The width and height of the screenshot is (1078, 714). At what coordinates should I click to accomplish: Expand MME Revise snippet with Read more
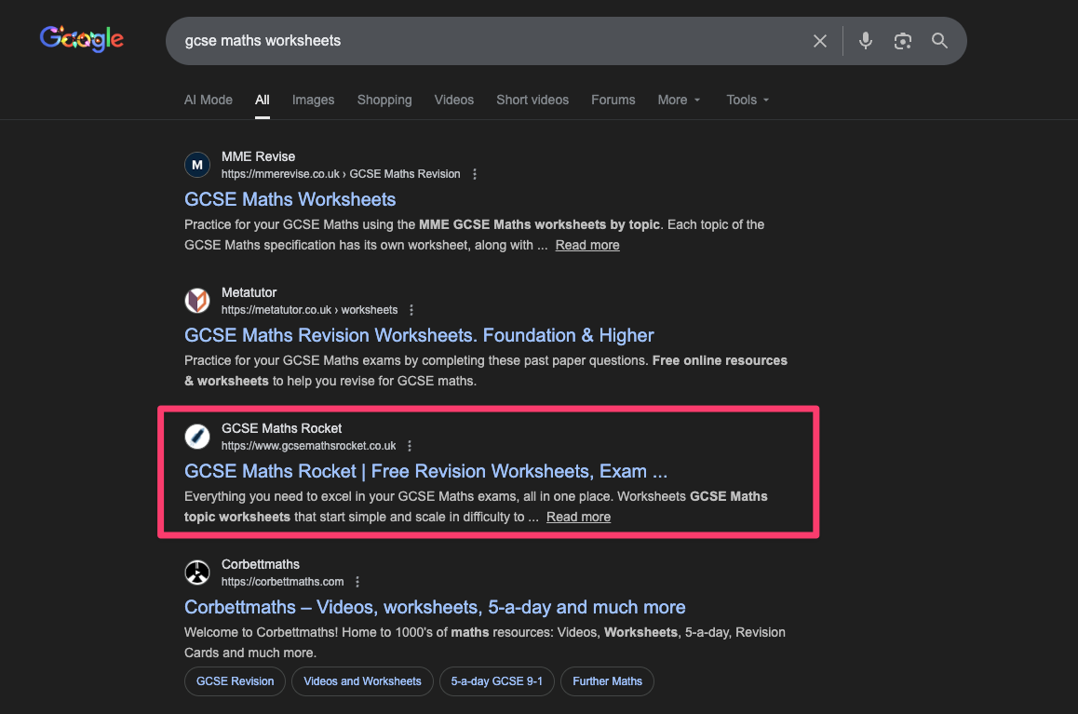click(587, 245)
